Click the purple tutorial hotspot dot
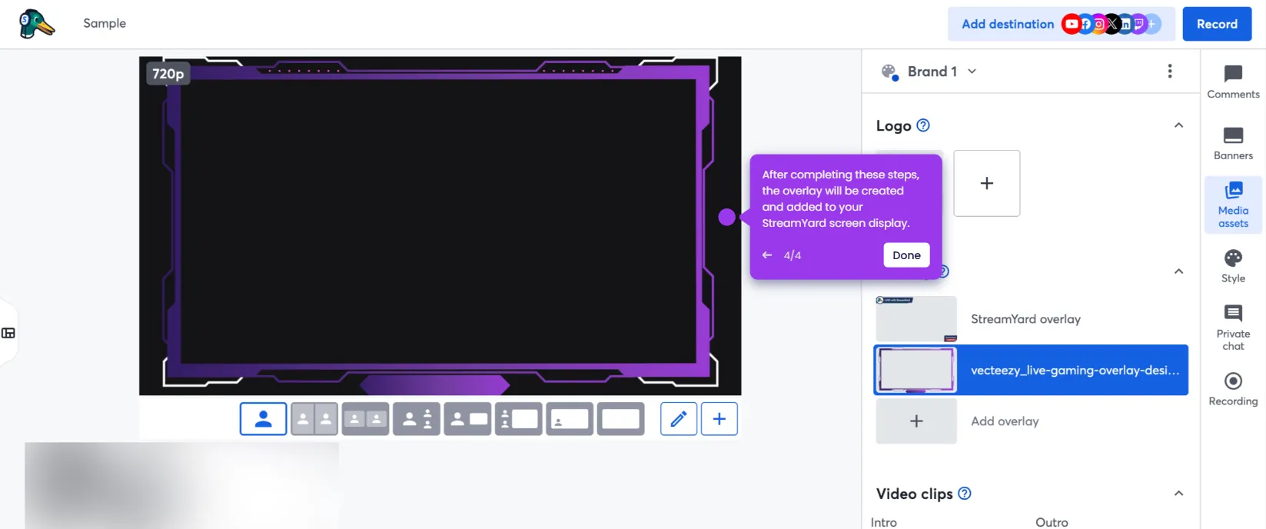Image resolution: width=1266 pixels, height=529 pixels. (x=726, y=218)
